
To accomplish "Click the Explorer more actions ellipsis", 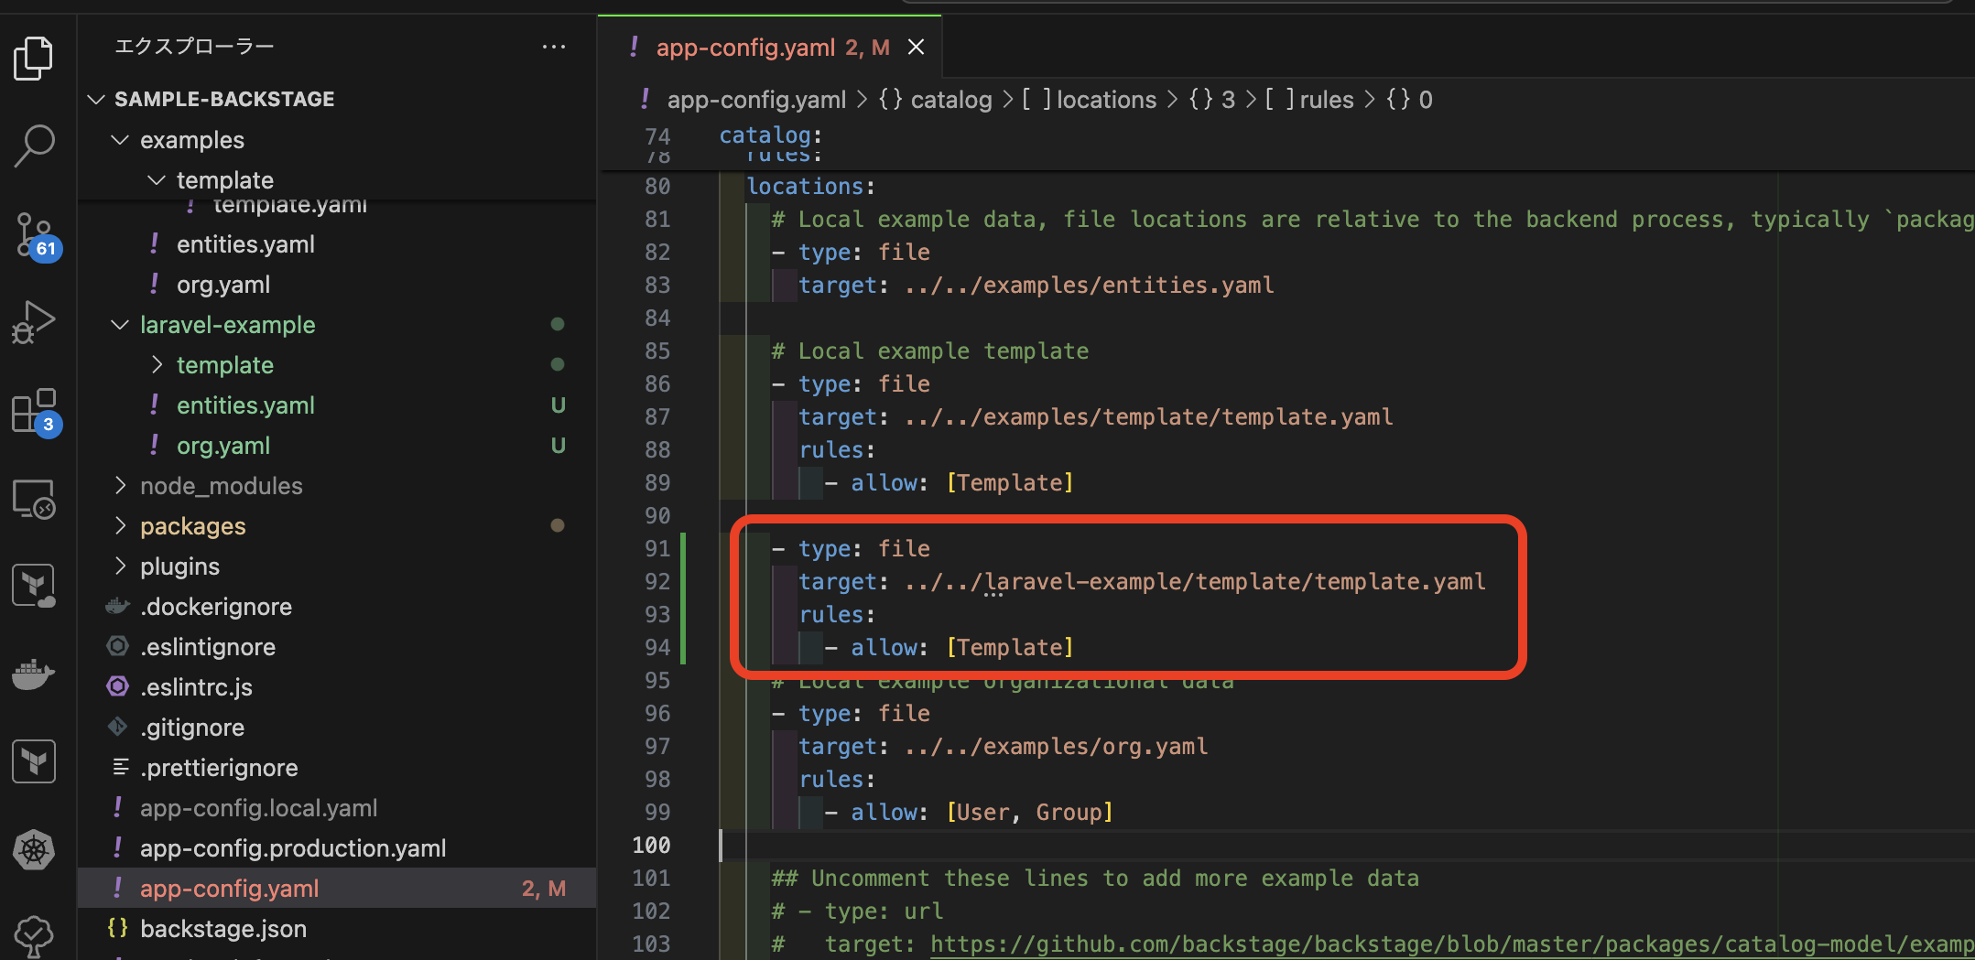I will click(553, 47).
